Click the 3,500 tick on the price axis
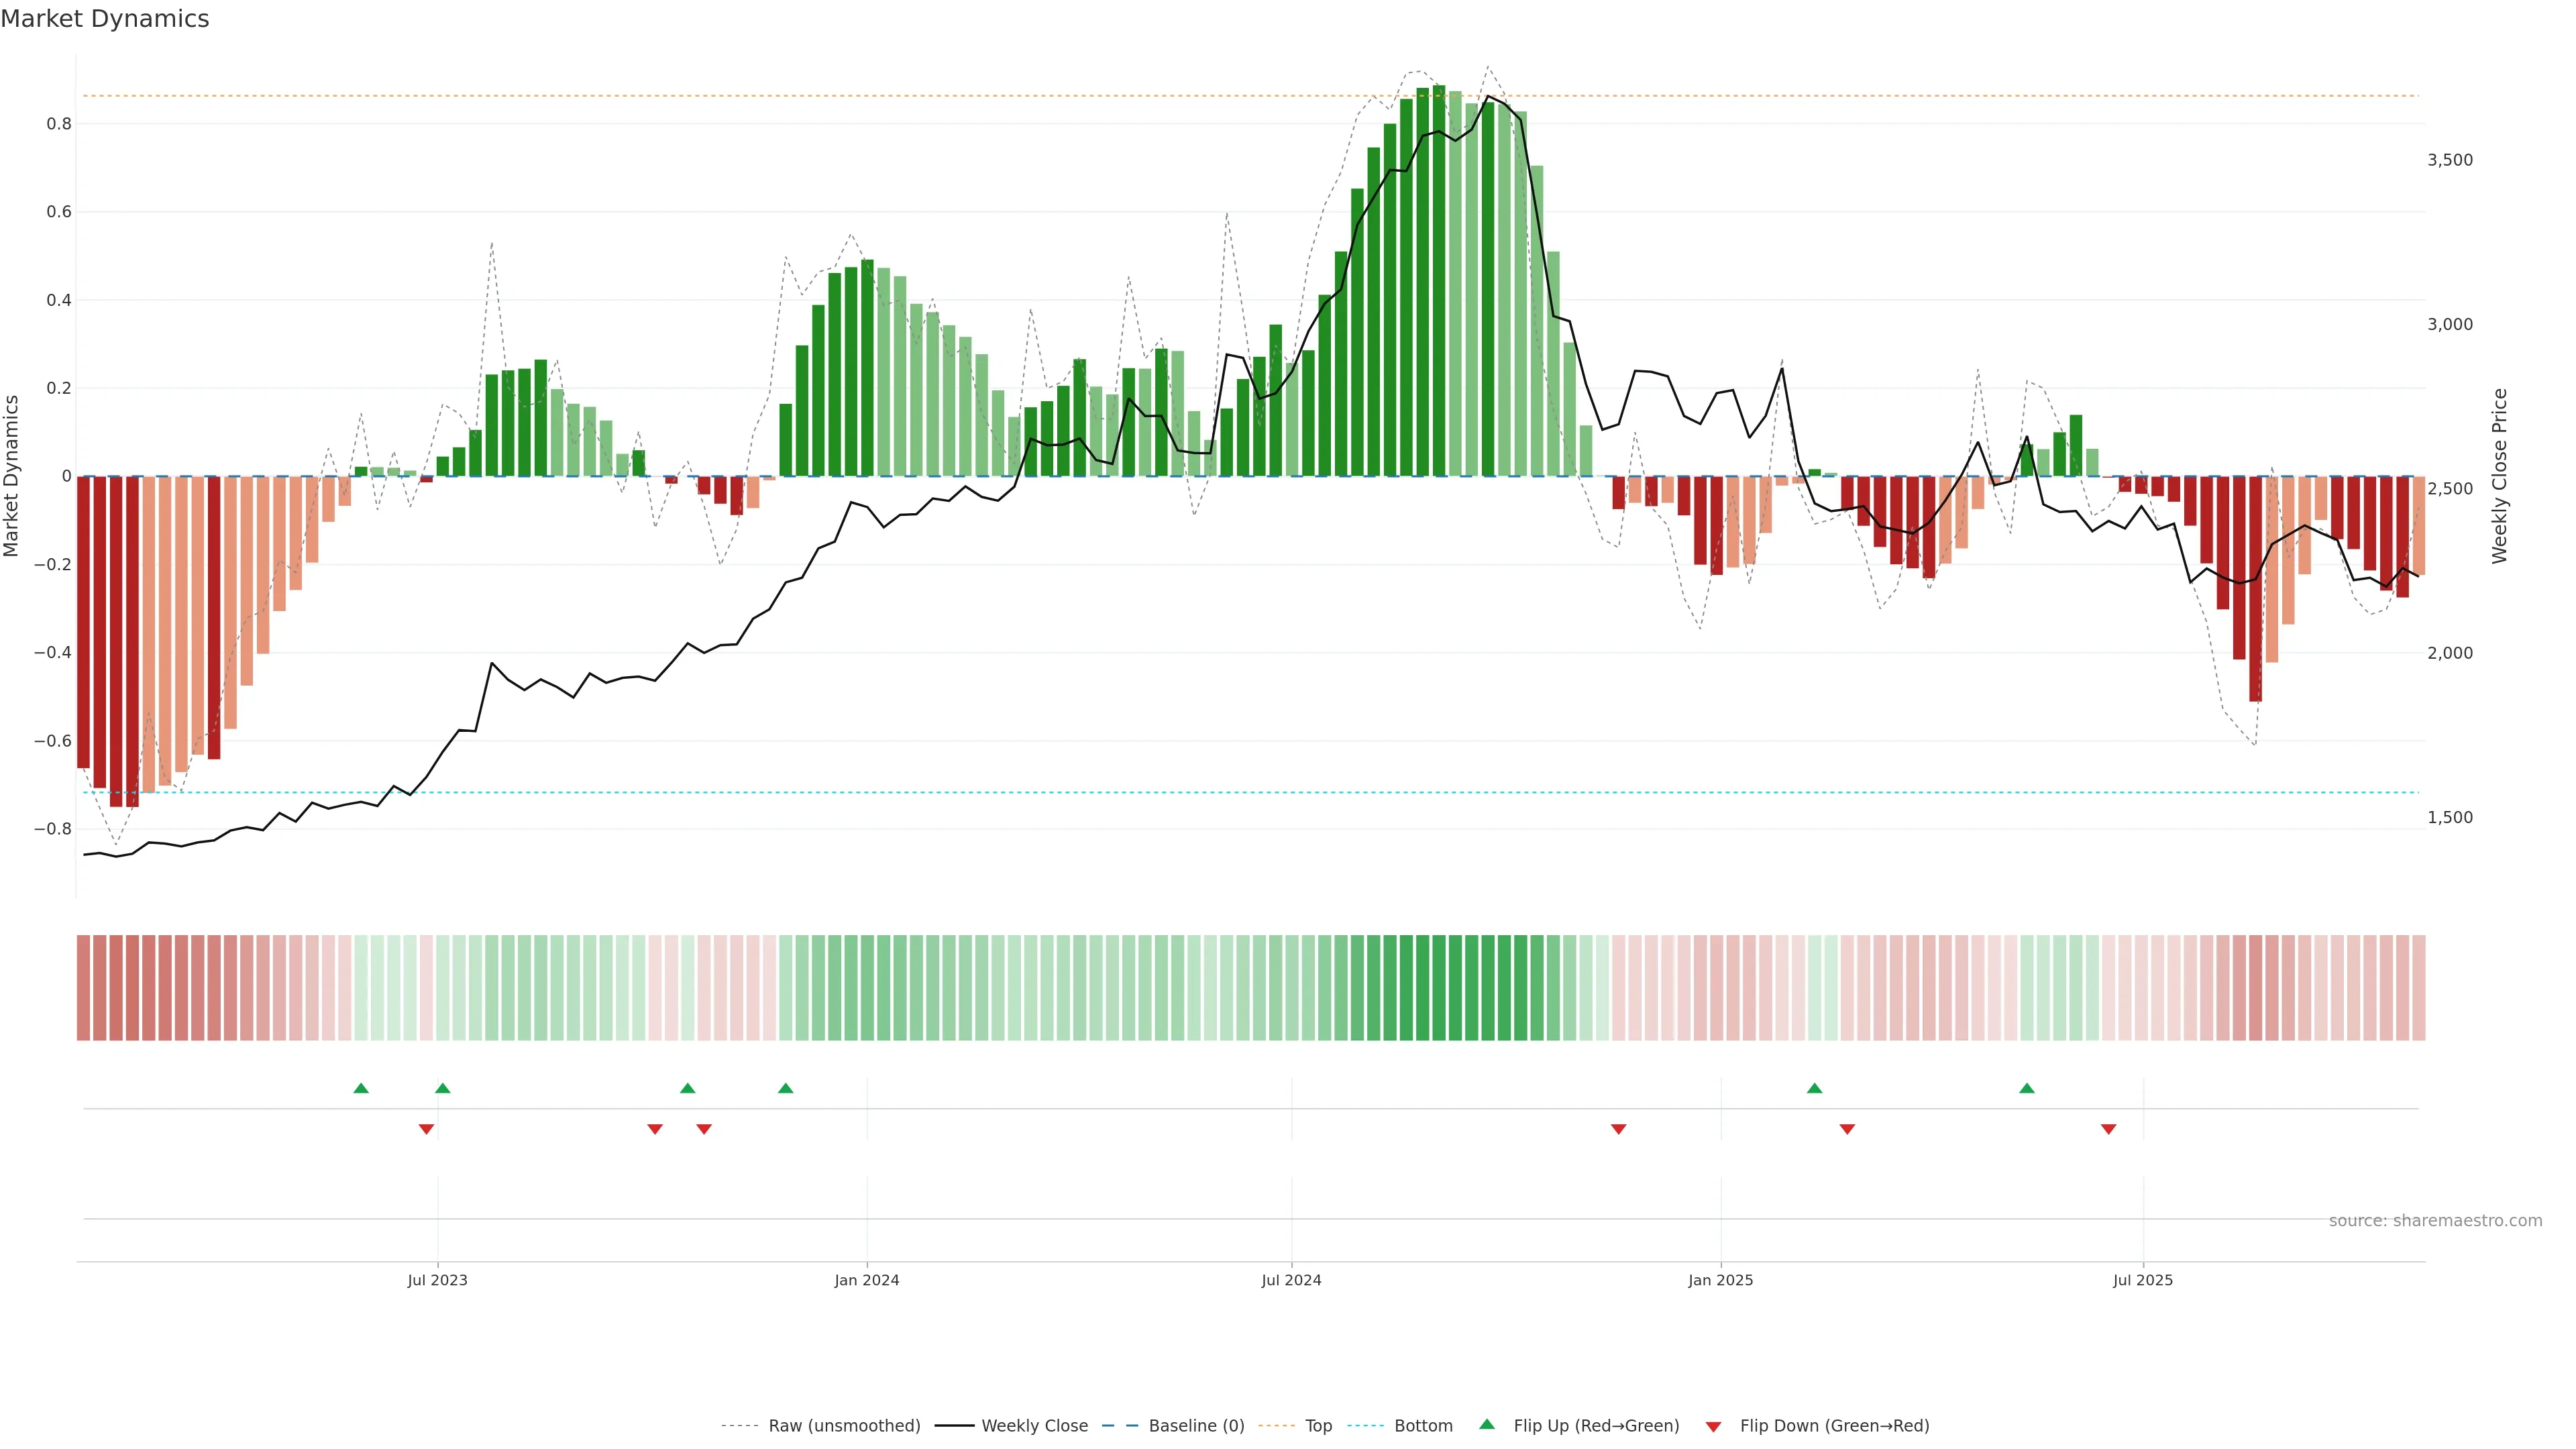Image resolution: width=2576 pixels, height=1449 pixels. 2449,160
